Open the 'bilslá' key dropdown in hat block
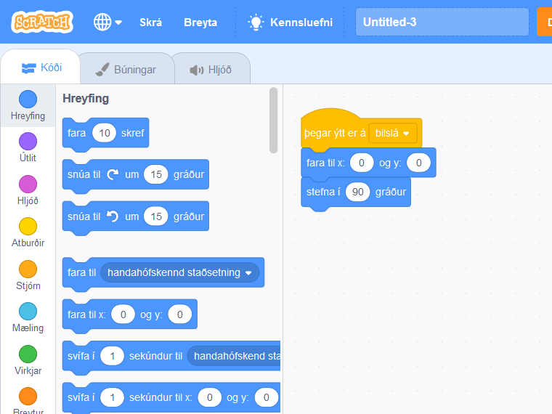Image resolution: width=552 pixels, height=414 pixels. point(392,133)
